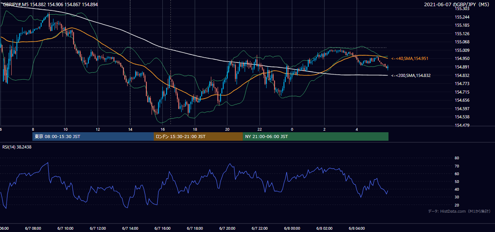Click the 6/8 04:00 time axis label
495x232 pixels.
click(357, 229)
